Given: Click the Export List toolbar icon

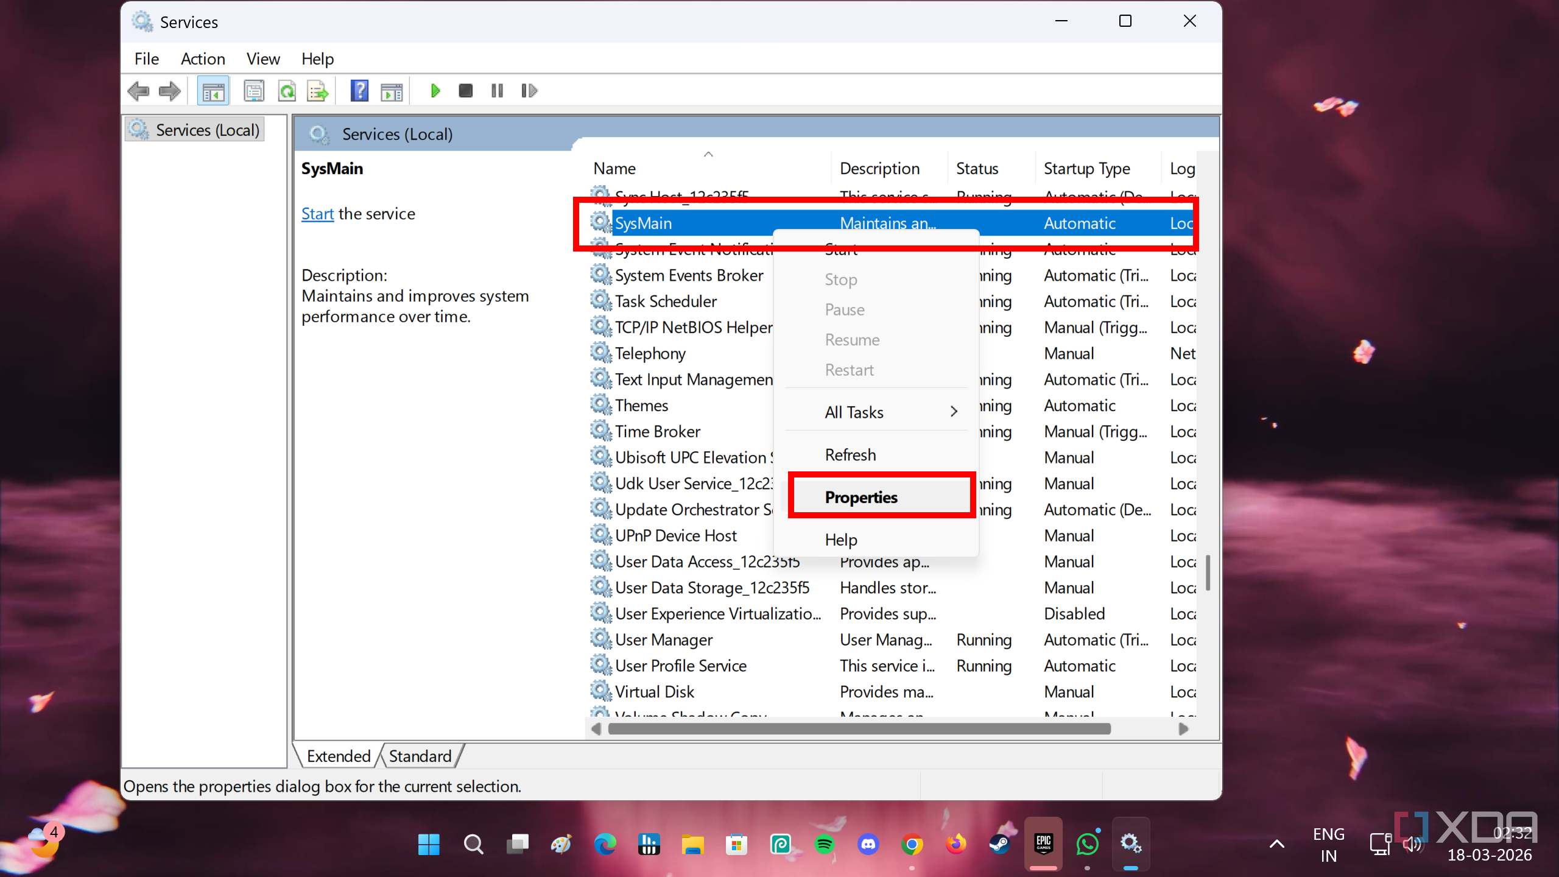Looking at the screenshot, I should [318, 91].
